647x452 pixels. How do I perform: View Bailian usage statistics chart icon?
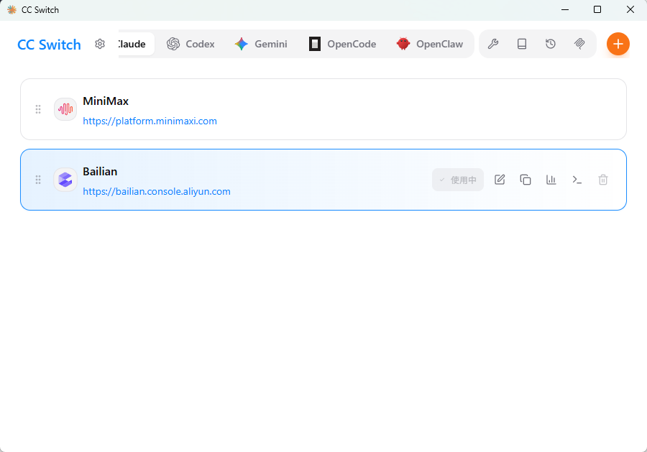(551, 180)
